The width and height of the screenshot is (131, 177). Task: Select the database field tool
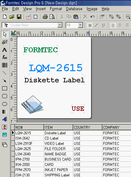(x=5, y=42)
